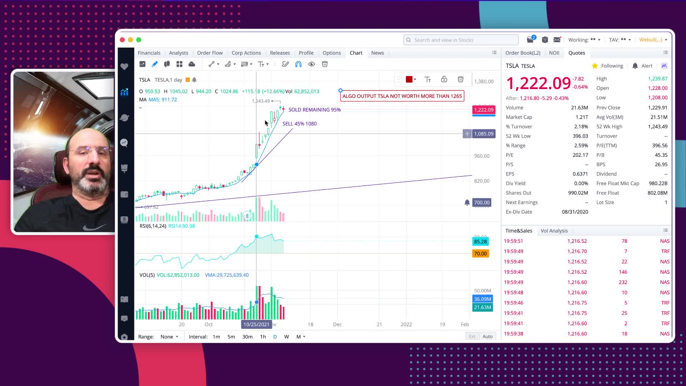Viewport: 686px width, 386px height.
Task: Open the Time&Sales panel list menu icon
Action: [x=666, y=231]
